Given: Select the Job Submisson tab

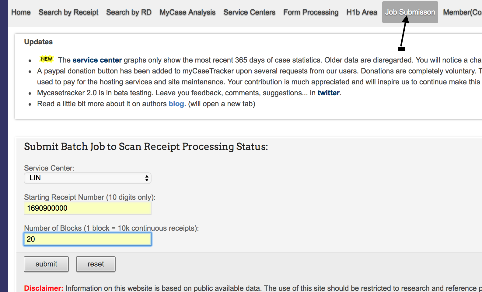Looking at the screenshot, I should 410,12.
